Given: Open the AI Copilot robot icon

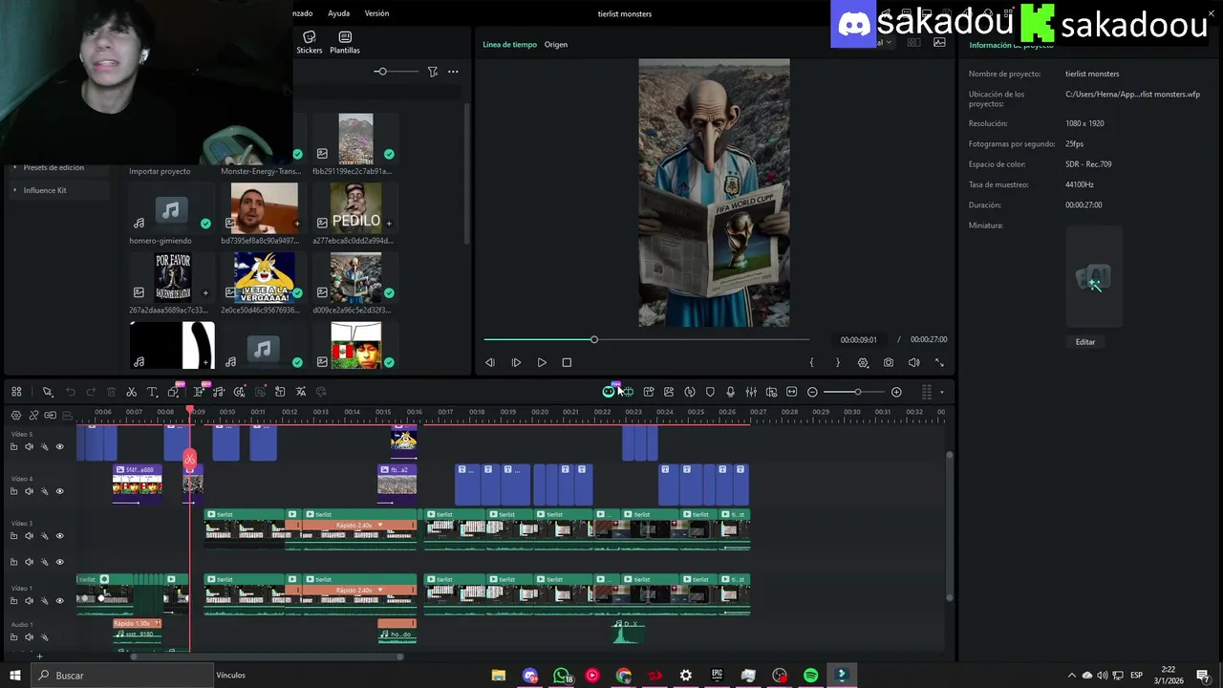Looking at the screenshot, I should [x=609, y=392].
